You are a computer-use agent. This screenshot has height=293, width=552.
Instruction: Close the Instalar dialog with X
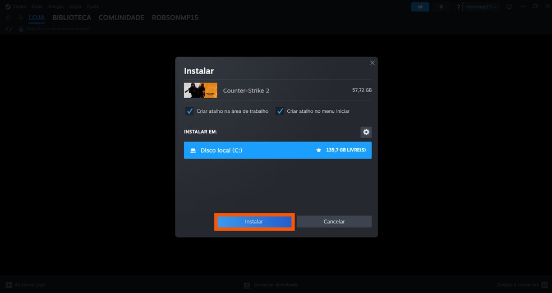[x=372, y=63]
